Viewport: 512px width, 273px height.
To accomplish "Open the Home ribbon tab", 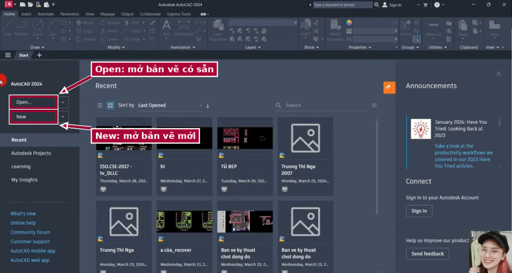I will pos(9,14).
